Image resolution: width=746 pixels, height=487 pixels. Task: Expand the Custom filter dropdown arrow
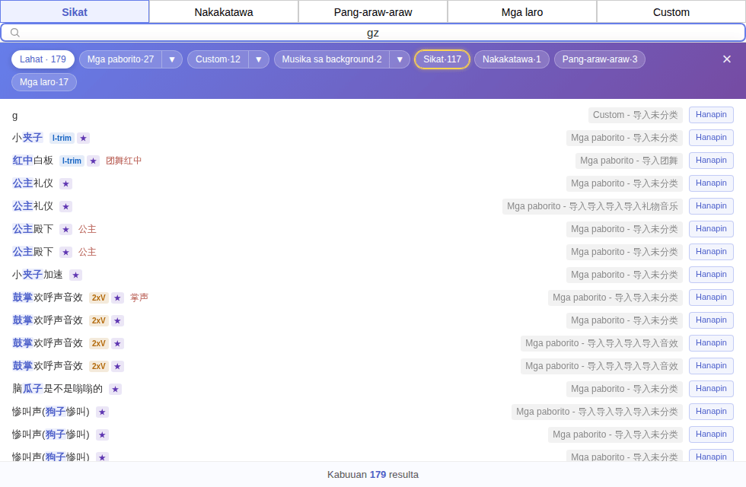pyautogui.click(x=259, y=59)
